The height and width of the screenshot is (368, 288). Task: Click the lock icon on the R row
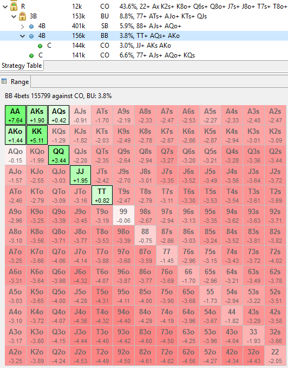[x=14, y=7]
